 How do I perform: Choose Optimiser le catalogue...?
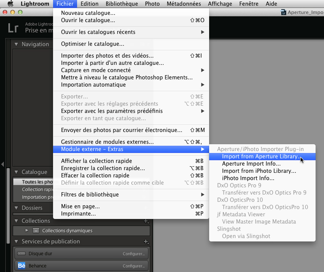pos(131,44)
